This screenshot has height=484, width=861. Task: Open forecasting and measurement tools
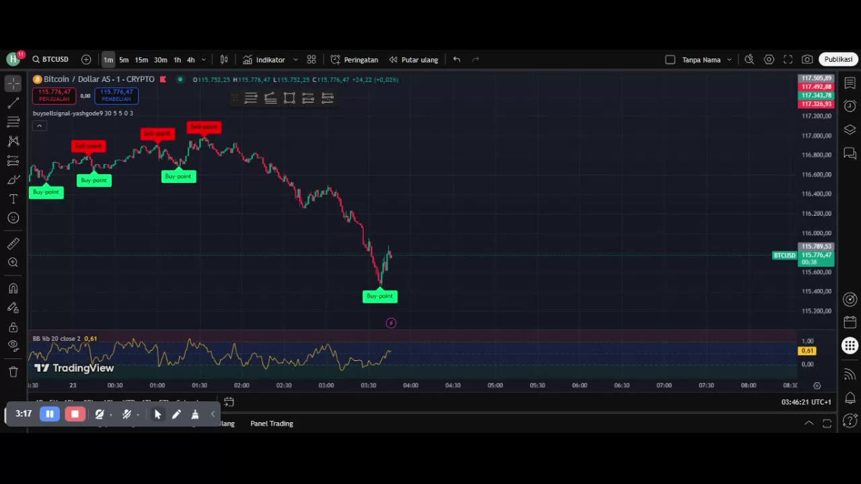(13, 161)
